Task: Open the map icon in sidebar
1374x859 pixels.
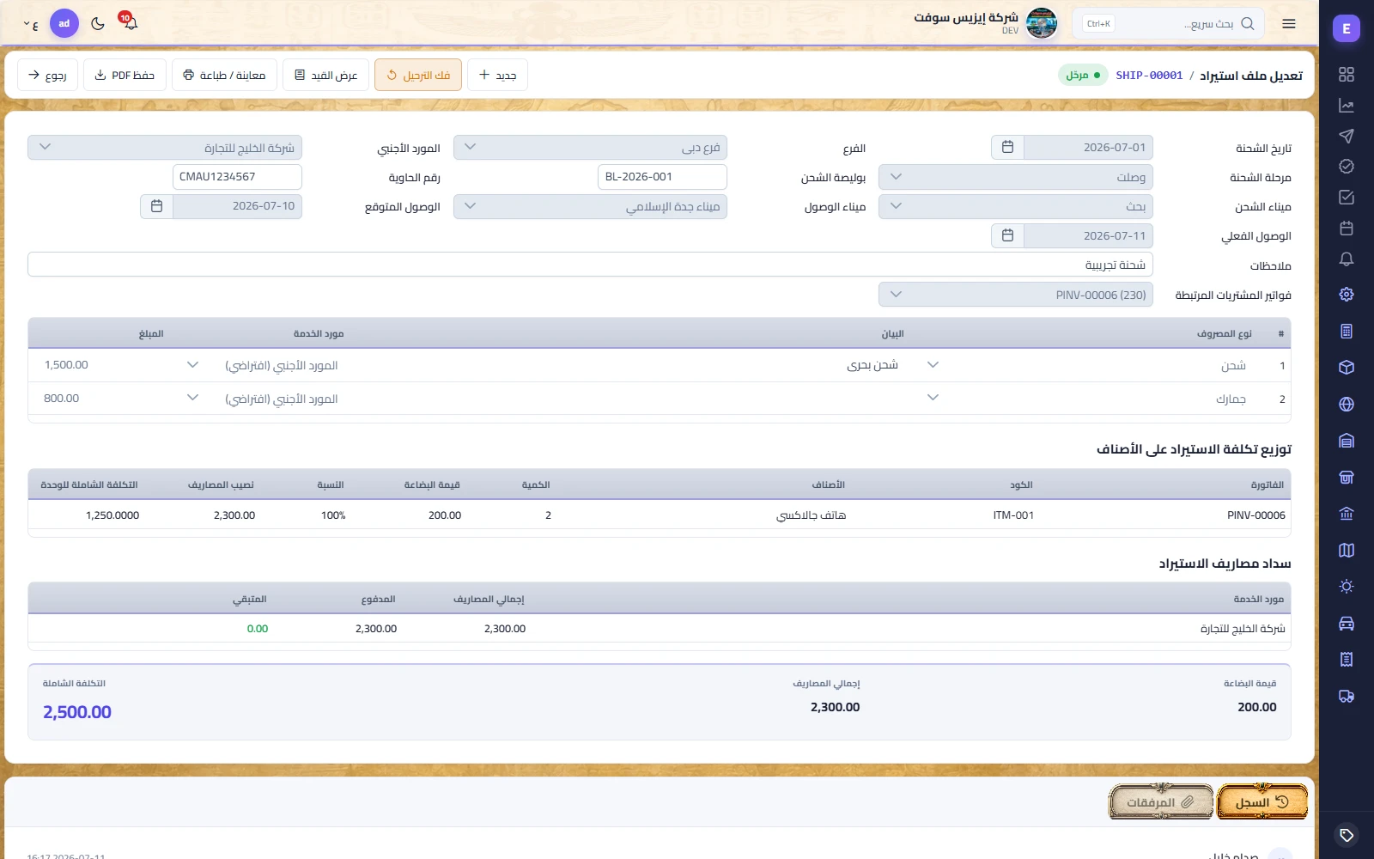Action: 1347,550
